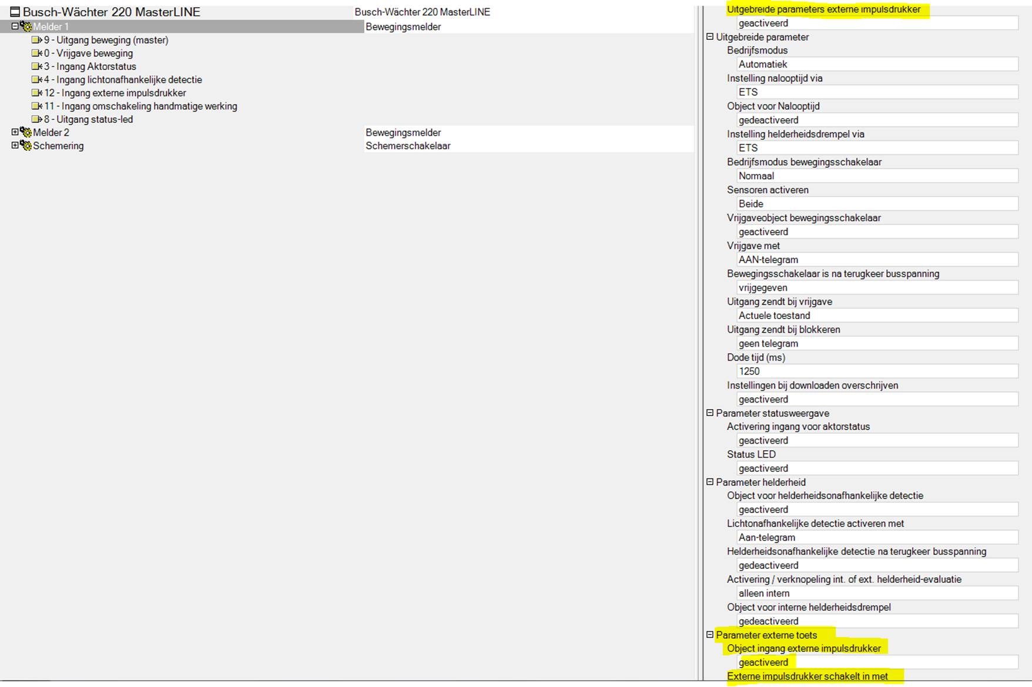The height and width of the screenshot is (687, 1032).
Task: Open Uitgang zendt bij blokkeren field
Action: pyautogui.click(x=877, y=343)
